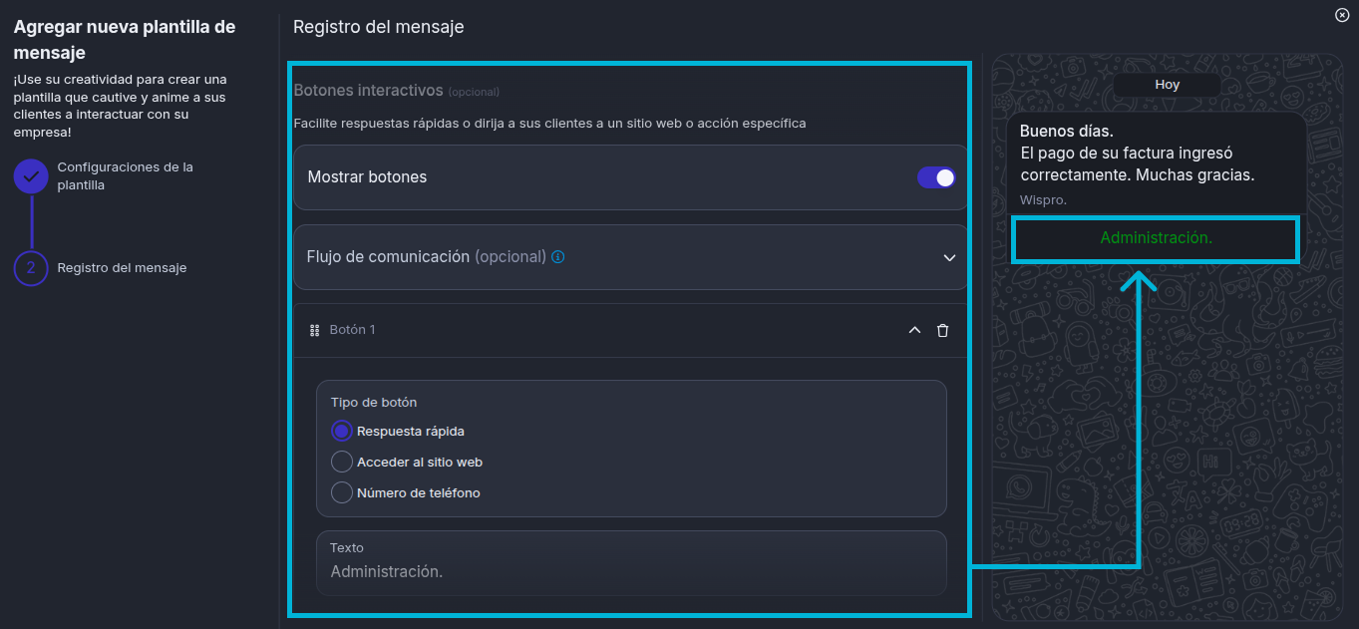1359x629 pixels.
Task: Click the checkmark icon on step one
Action: pos(31,175)
